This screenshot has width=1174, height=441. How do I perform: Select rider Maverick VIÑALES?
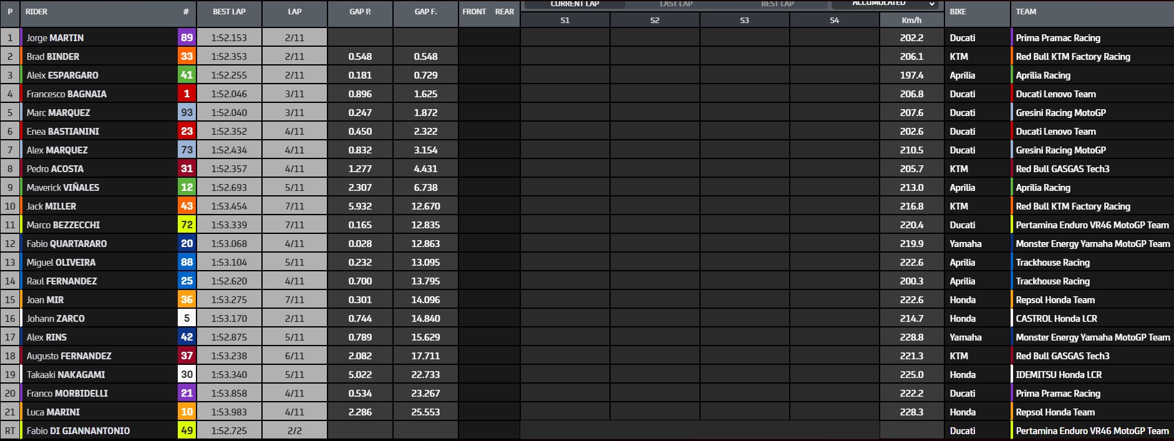point(62,188)
